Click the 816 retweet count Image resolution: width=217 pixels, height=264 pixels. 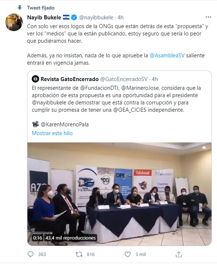pyautogui.click(x=91, y=254)
